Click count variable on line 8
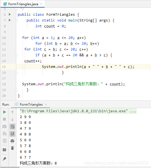The image size is (151, 168). [x=49, y=26]
